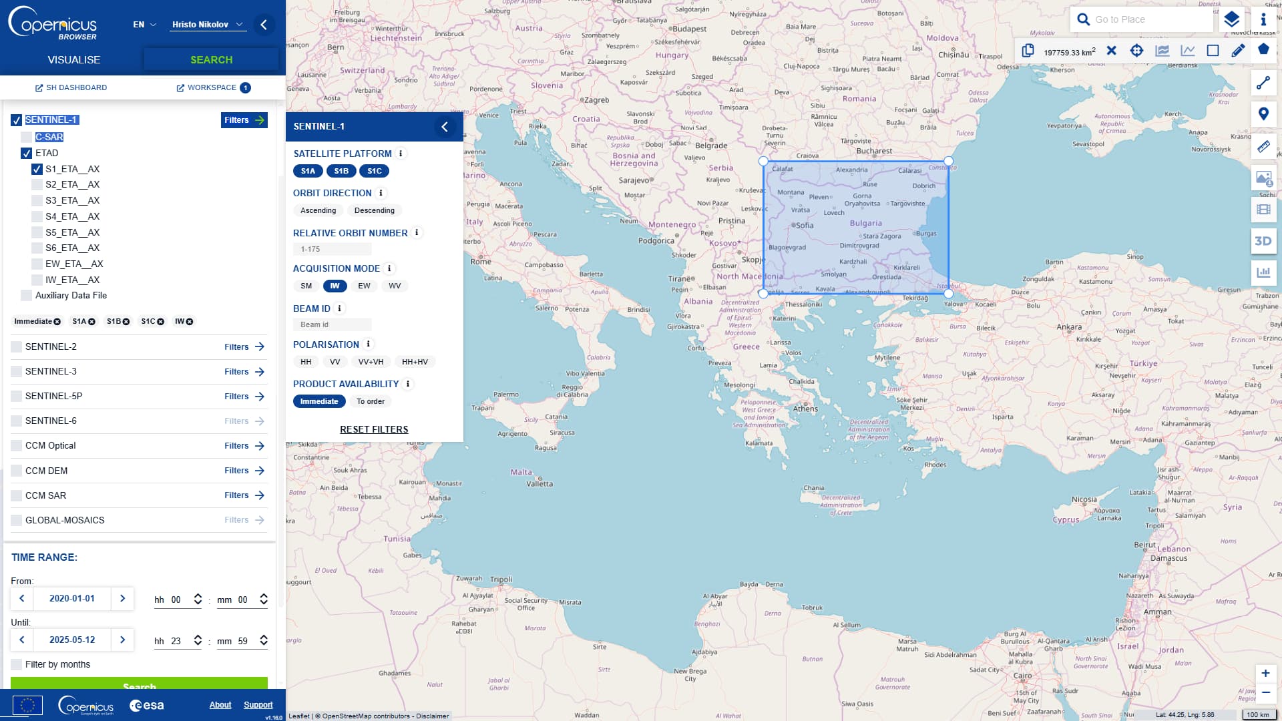This screenshot has height=721, width=1282.
Task: Show info for Polarisation
Action: click(368, 344)
